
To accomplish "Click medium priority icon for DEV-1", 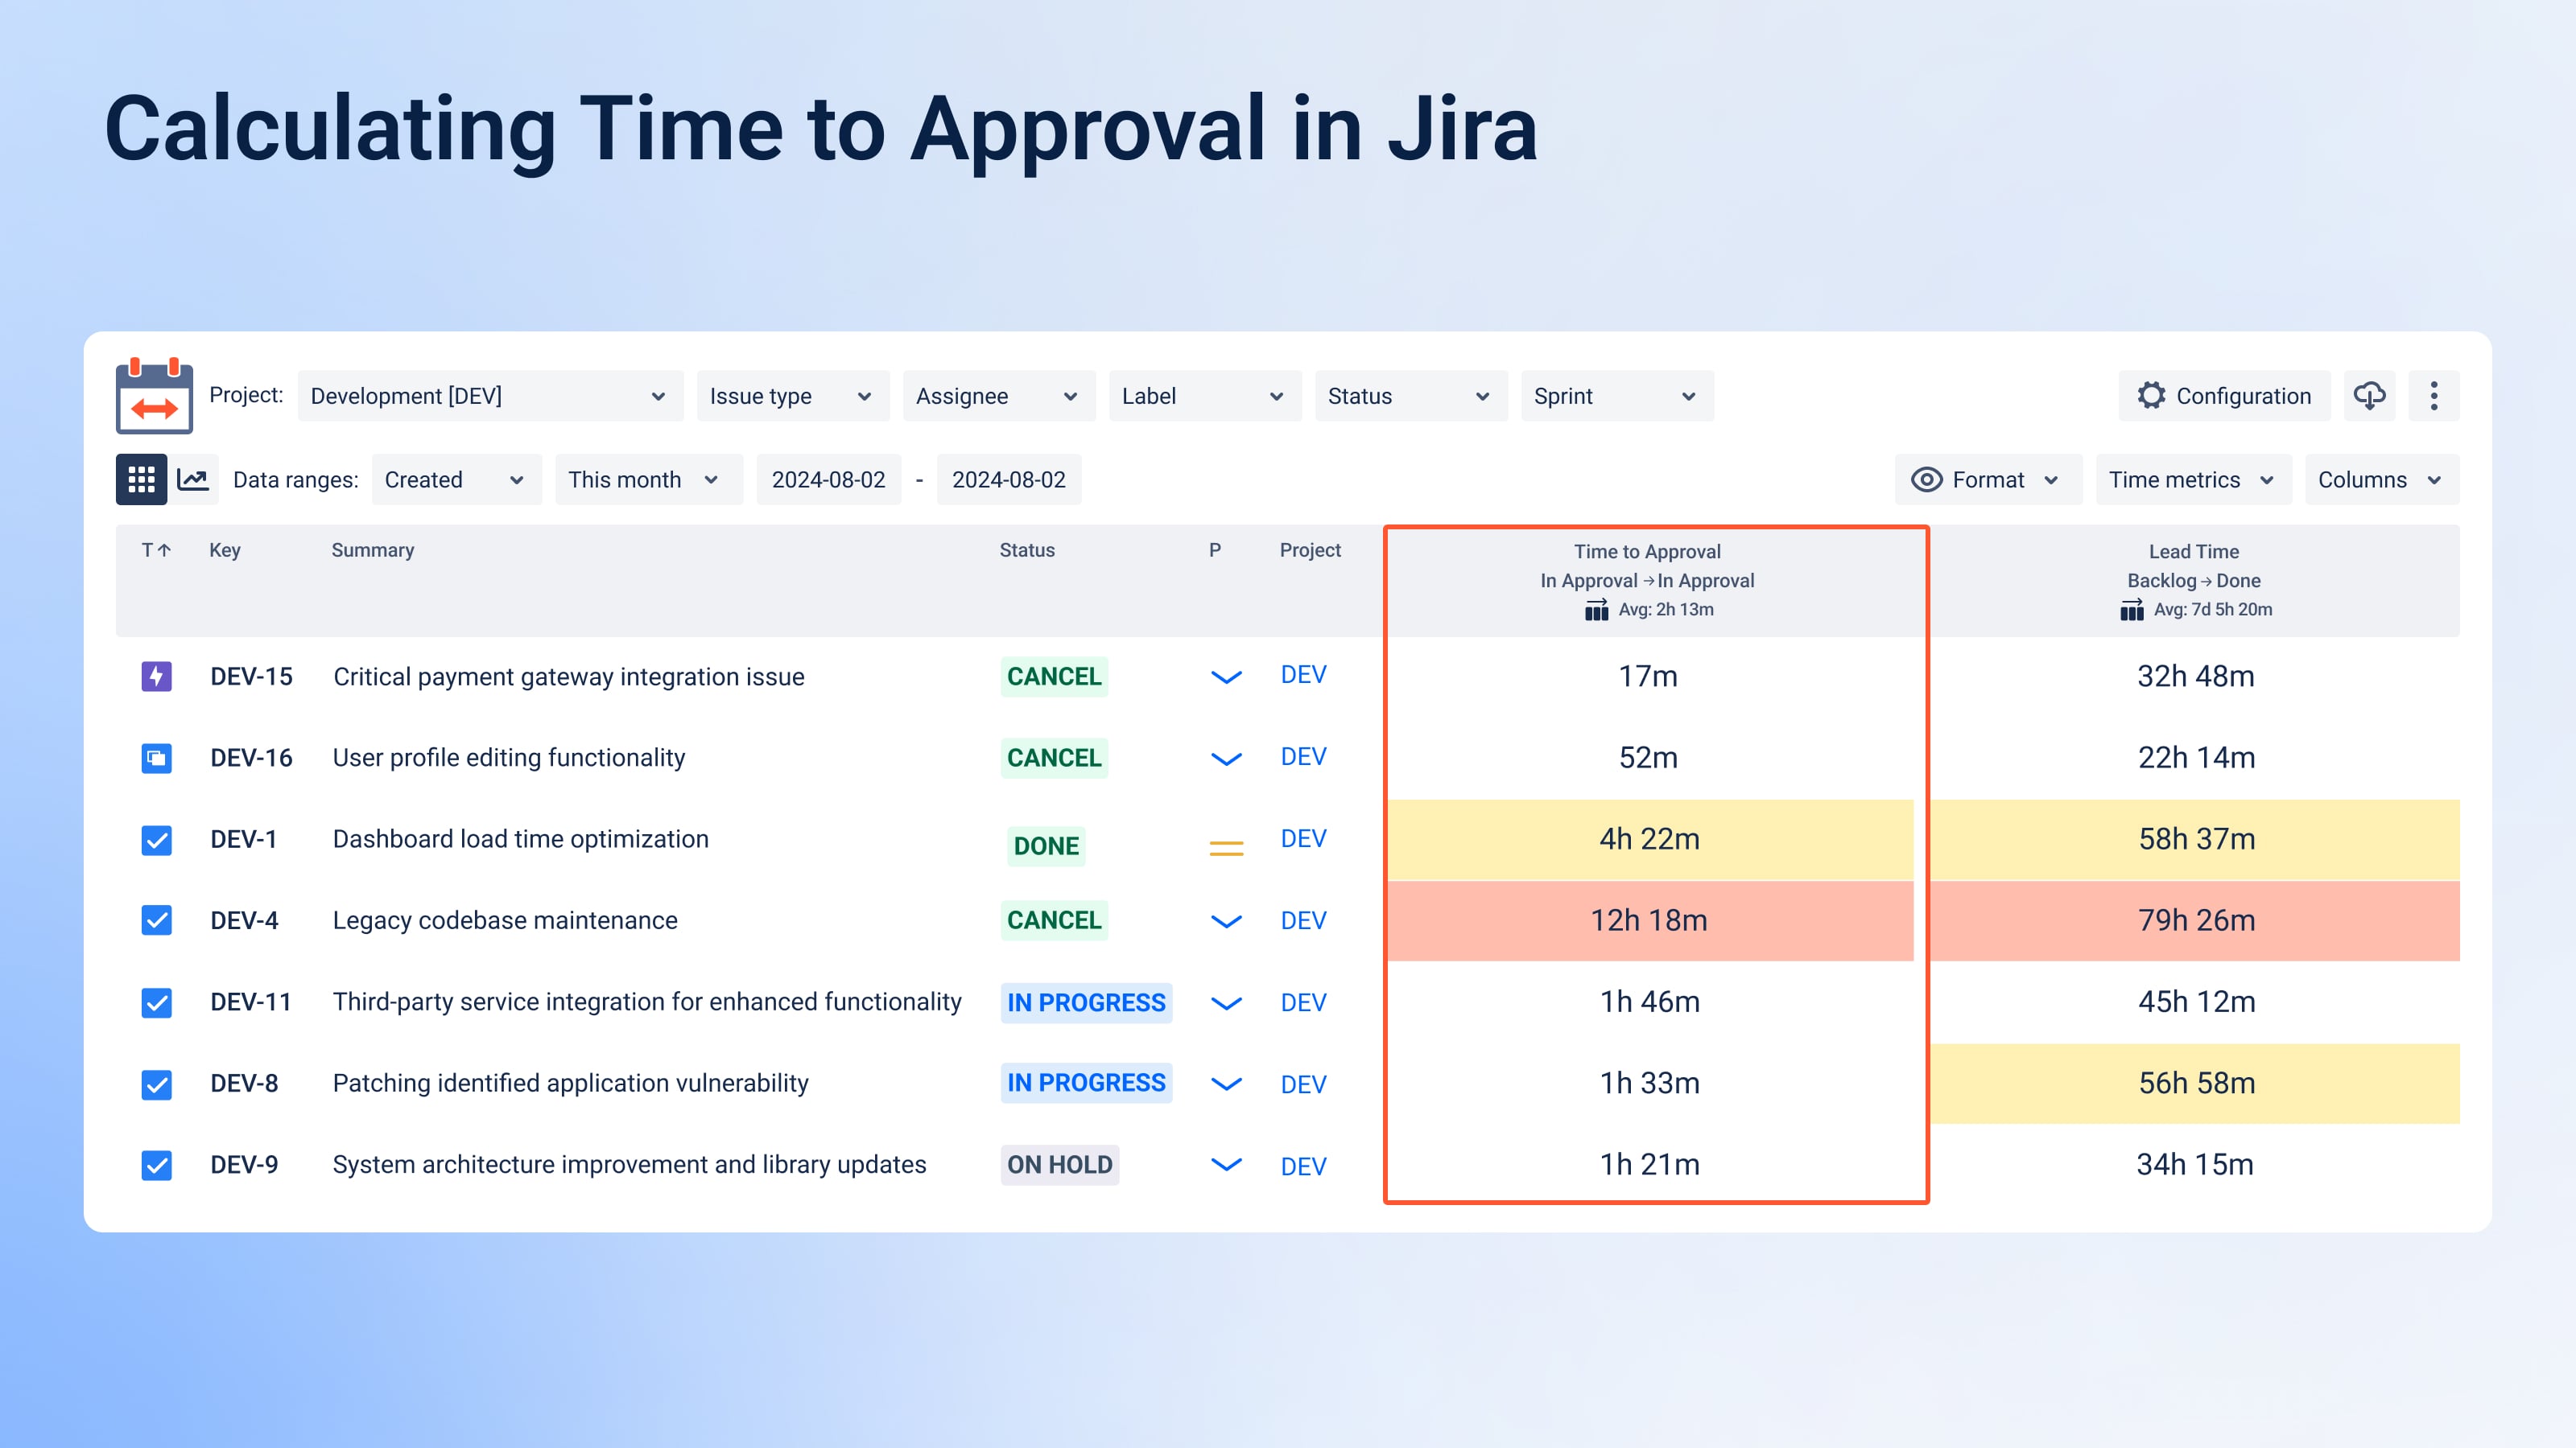I will 1226,849.
